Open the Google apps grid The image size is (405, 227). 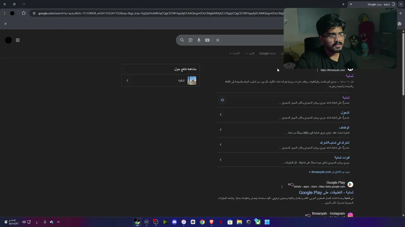click(18, 40)
